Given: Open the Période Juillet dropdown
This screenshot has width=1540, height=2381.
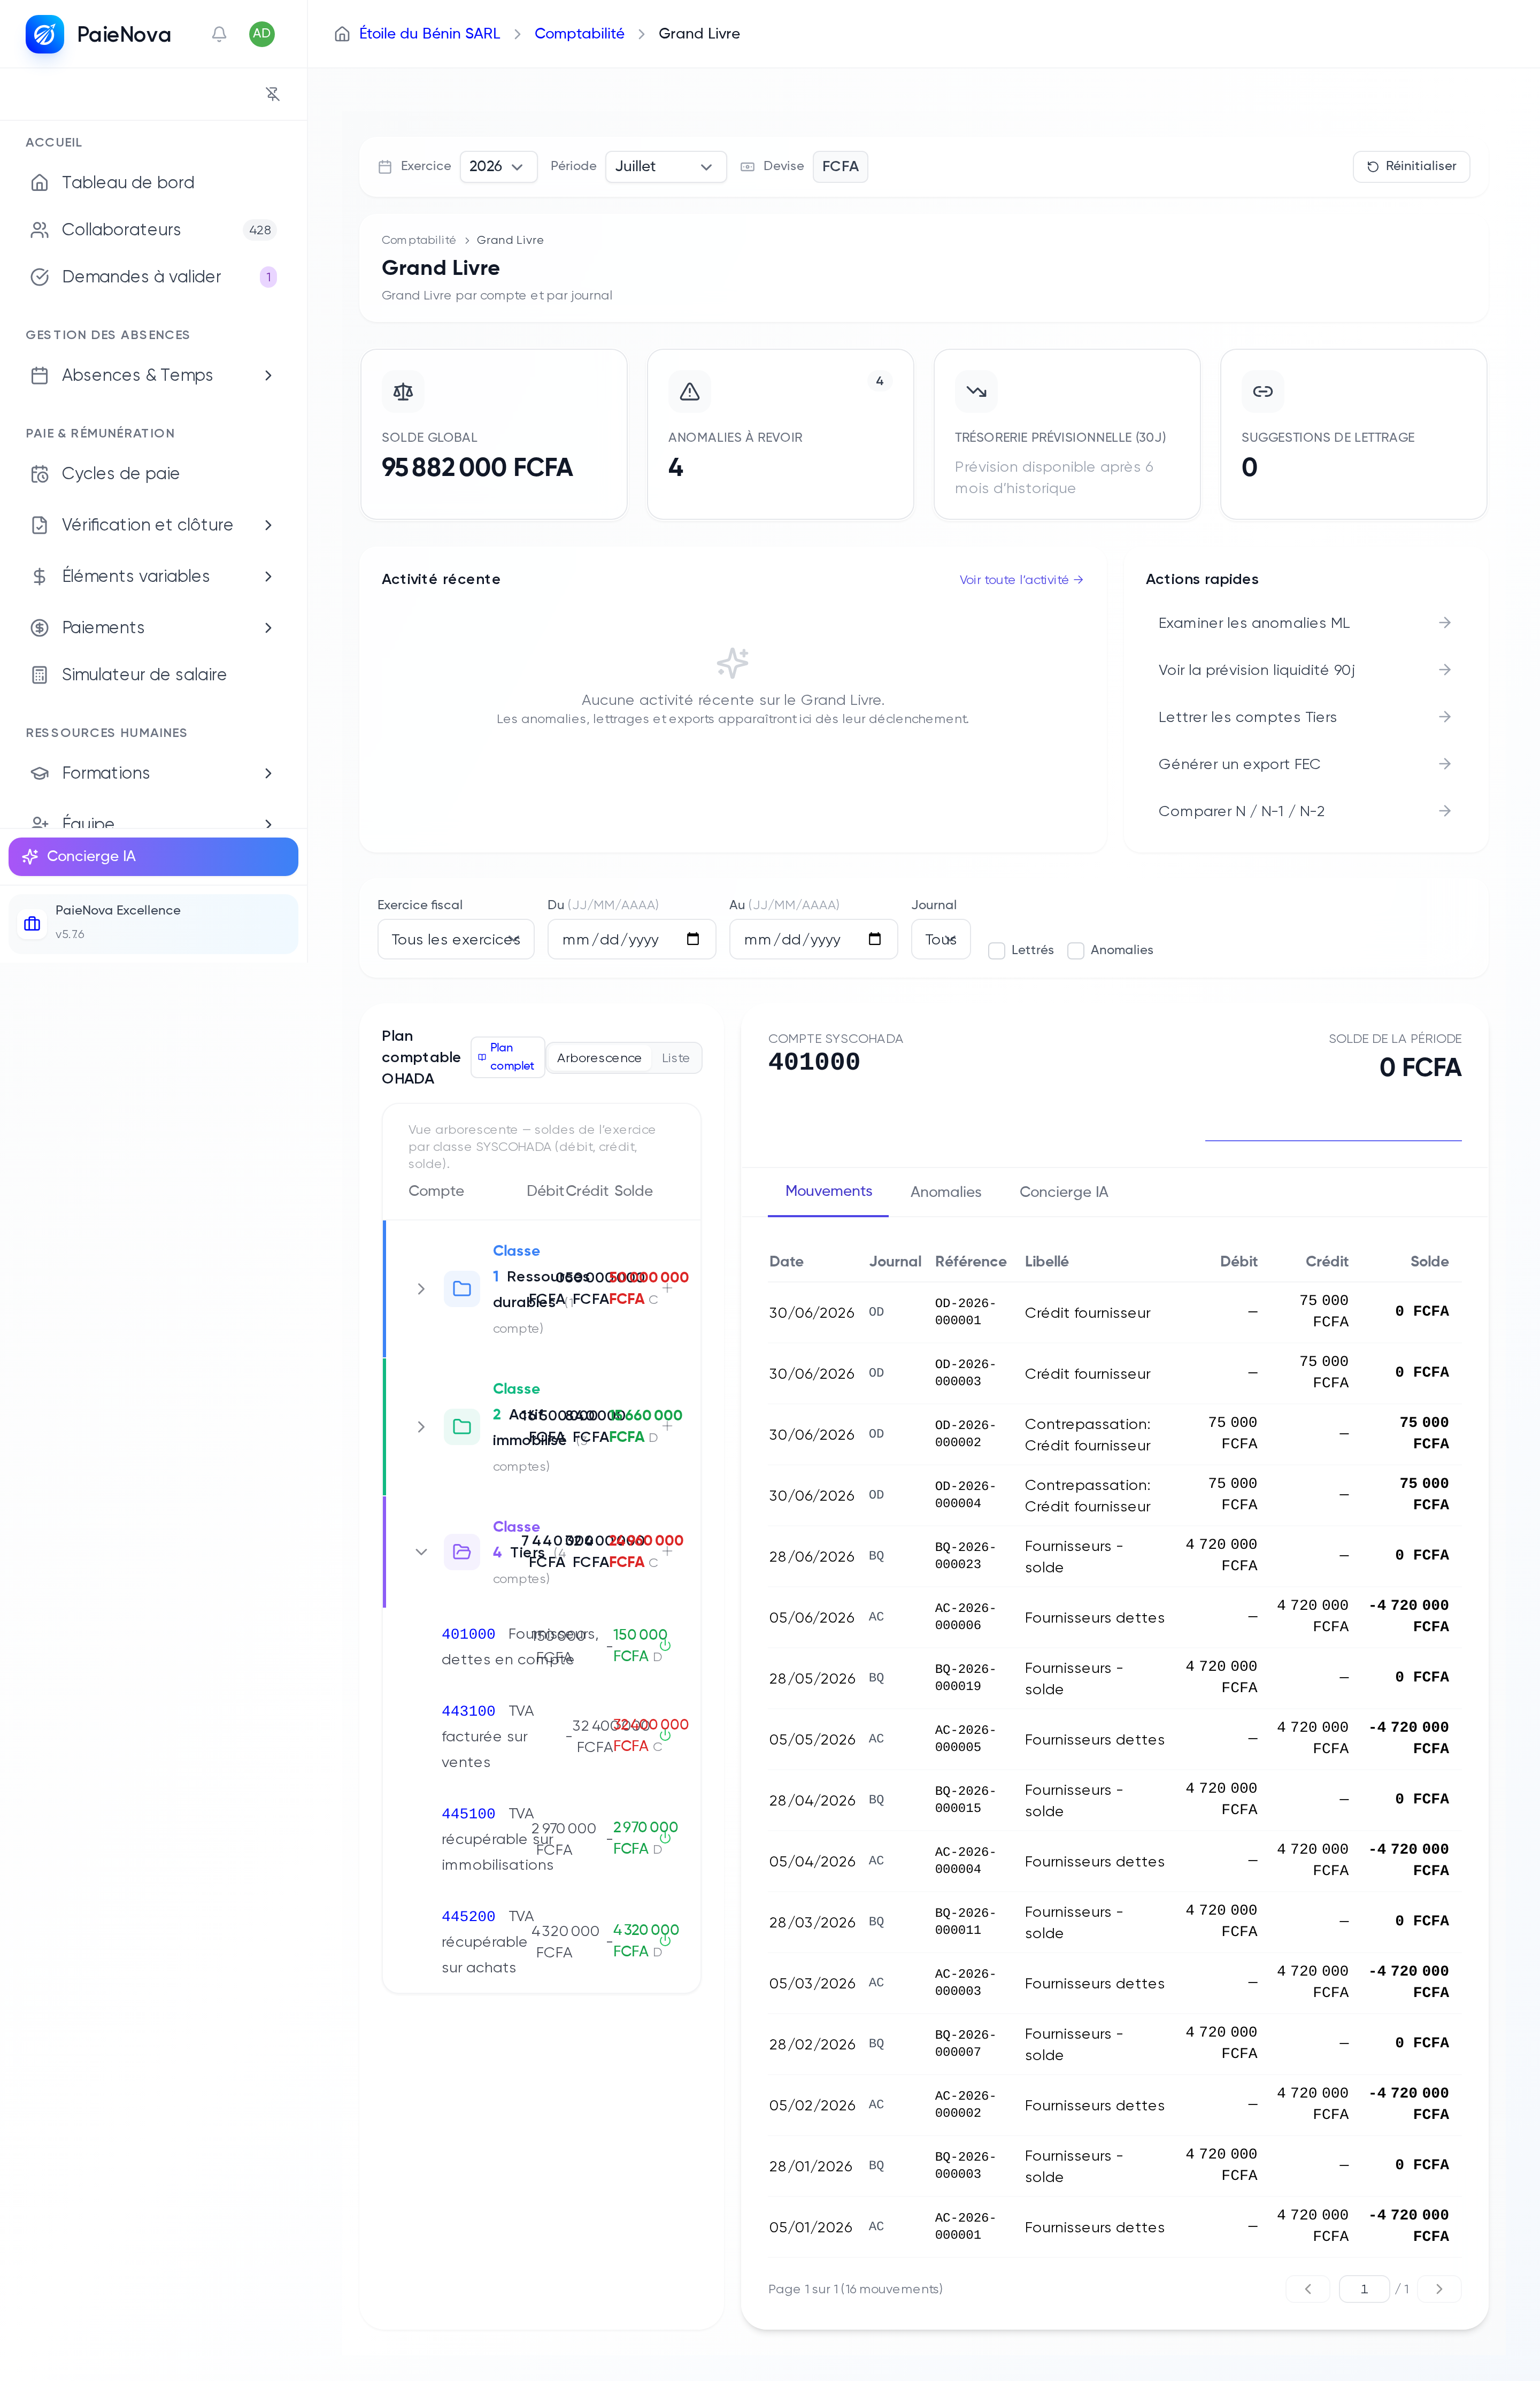Looking at the screenshot, I should (x=665, y=167).
